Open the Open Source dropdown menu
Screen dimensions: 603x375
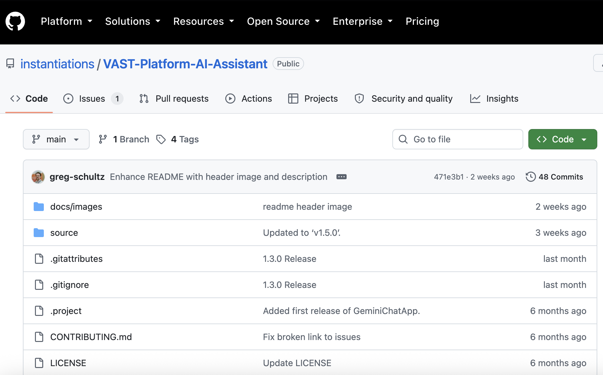(283, 21)
